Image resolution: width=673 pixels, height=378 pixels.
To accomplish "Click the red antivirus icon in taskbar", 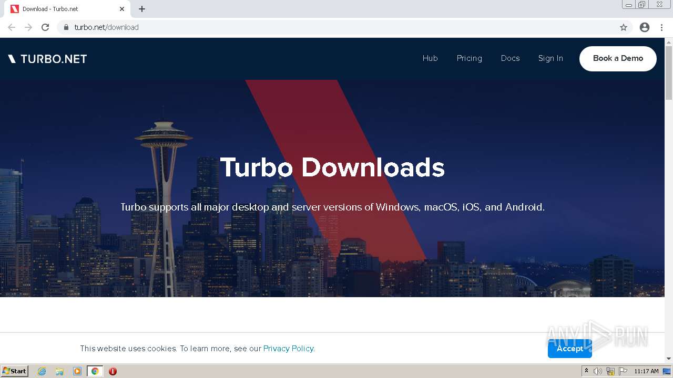I will point(113,371).
